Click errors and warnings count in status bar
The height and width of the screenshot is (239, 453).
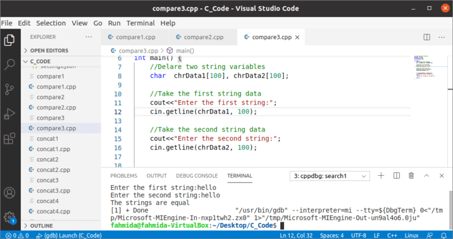[18, 236]
